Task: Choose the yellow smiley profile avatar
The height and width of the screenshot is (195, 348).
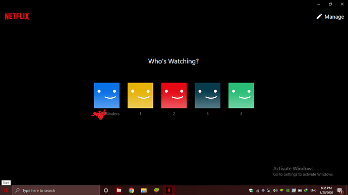Action: click(140, 95)
